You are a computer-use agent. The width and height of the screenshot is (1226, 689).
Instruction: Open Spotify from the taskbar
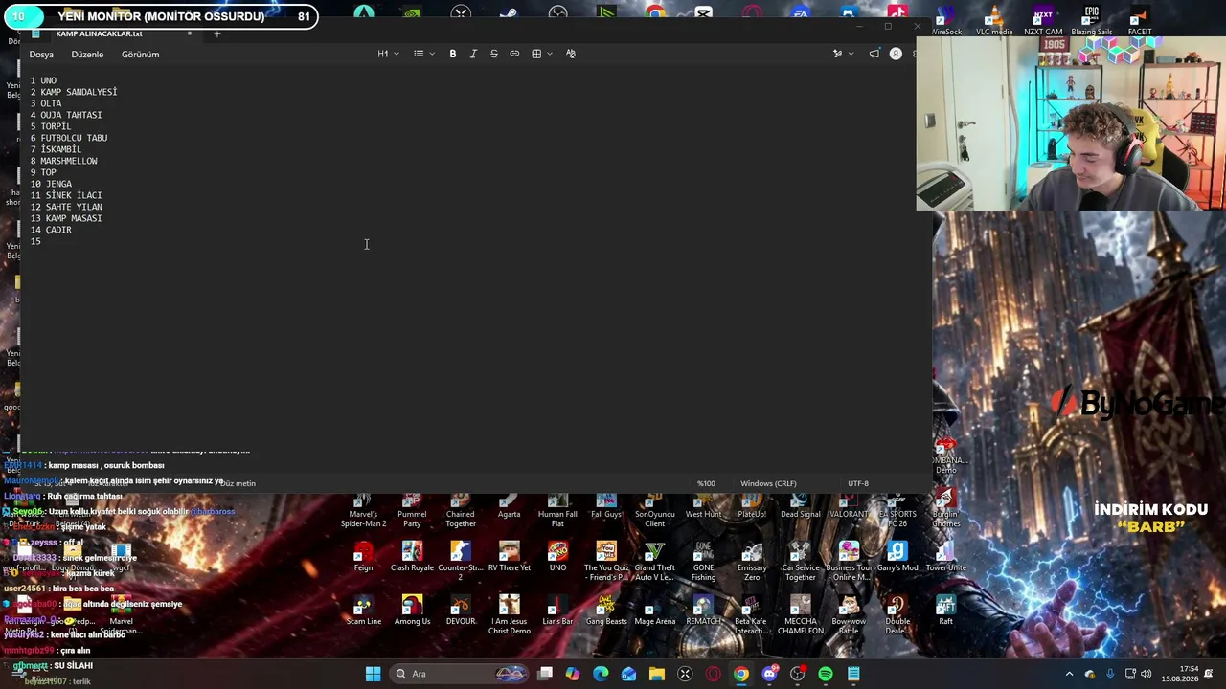pos(826,674)
